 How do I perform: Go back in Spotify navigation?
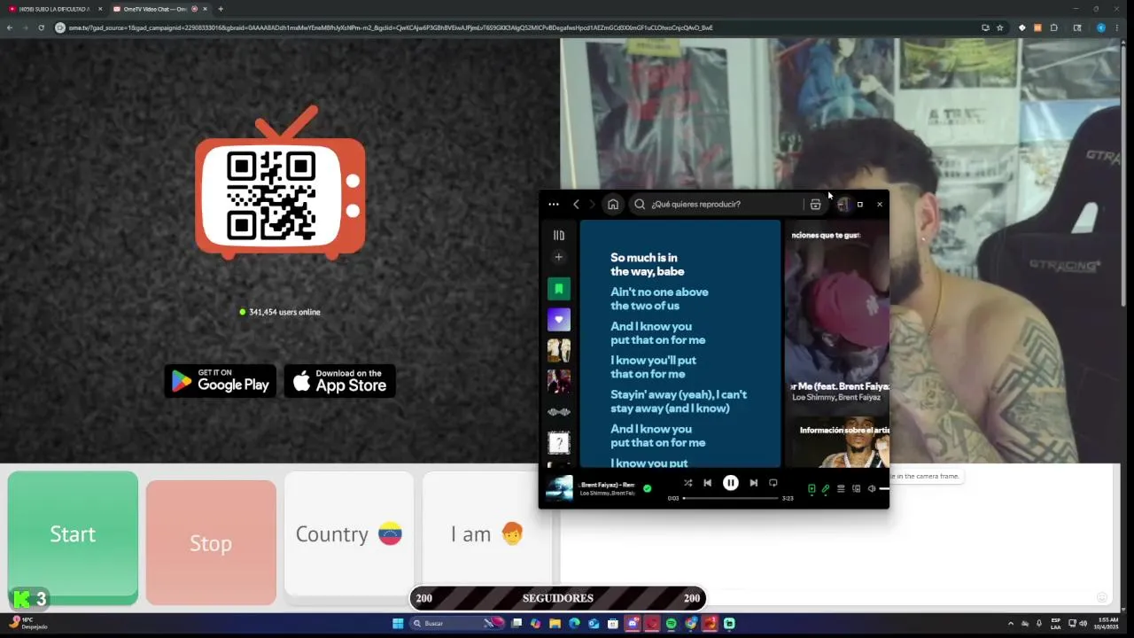click(576, 204)
